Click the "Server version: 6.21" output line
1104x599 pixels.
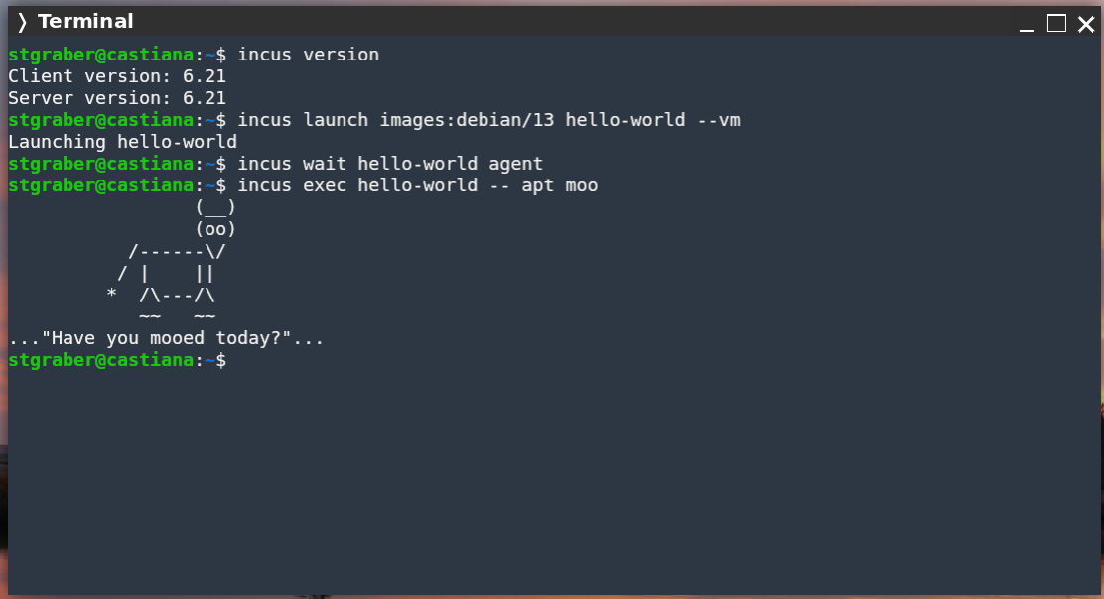(117, 98)
